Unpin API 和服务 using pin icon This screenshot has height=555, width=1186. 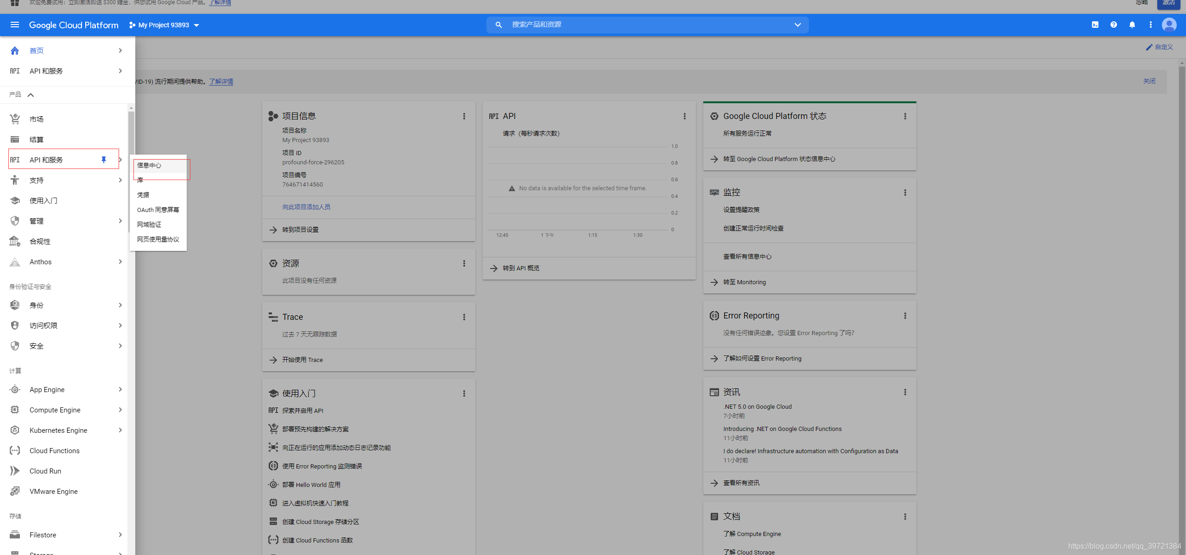click(x=104, y=160)
